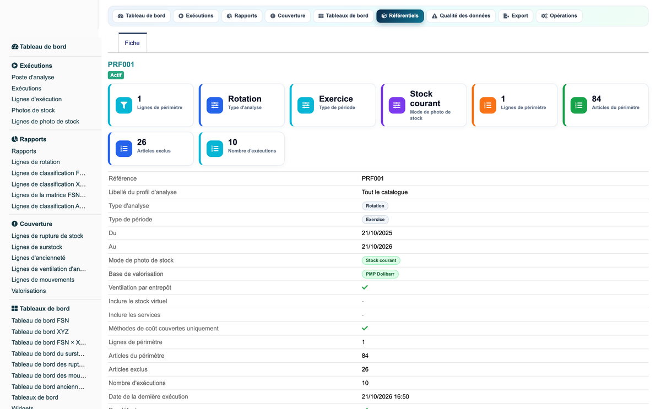The image size is (661, 409).
Task: Click the export icon in the Export menu
Action: [506, 16]
